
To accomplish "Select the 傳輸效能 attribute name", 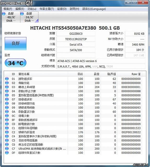I will (x=24, y=83).
